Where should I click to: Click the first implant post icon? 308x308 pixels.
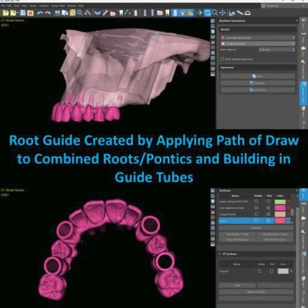(145, 13)
